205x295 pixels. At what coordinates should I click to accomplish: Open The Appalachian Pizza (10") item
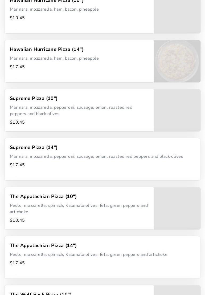click(43, 197)
